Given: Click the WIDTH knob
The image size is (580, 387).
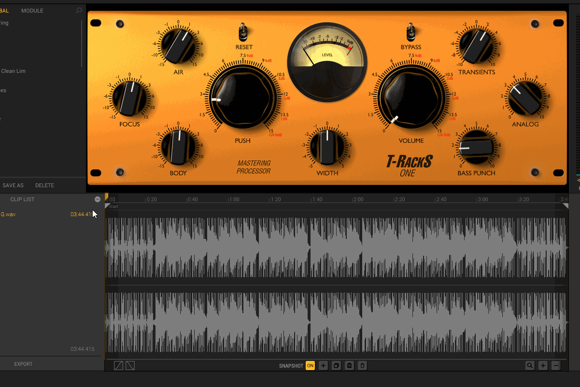Looking at the screenshot, I should coord(327,147).
